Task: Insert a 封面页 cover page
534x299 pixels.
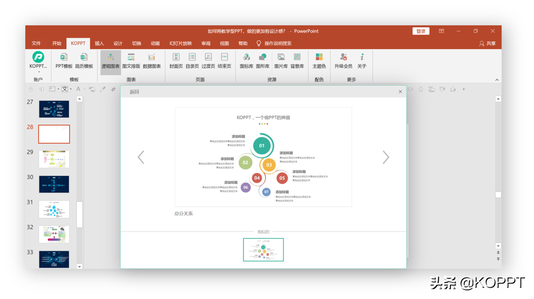Action: click(x=176, y=60)
